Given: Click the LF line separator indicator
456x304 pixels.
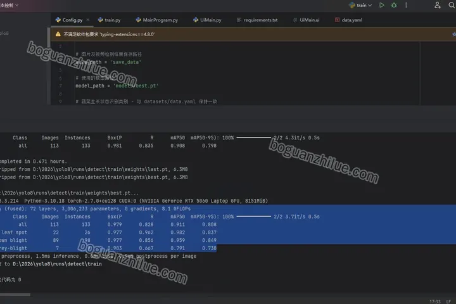Looking at the screenshot, I should [448, 301].
